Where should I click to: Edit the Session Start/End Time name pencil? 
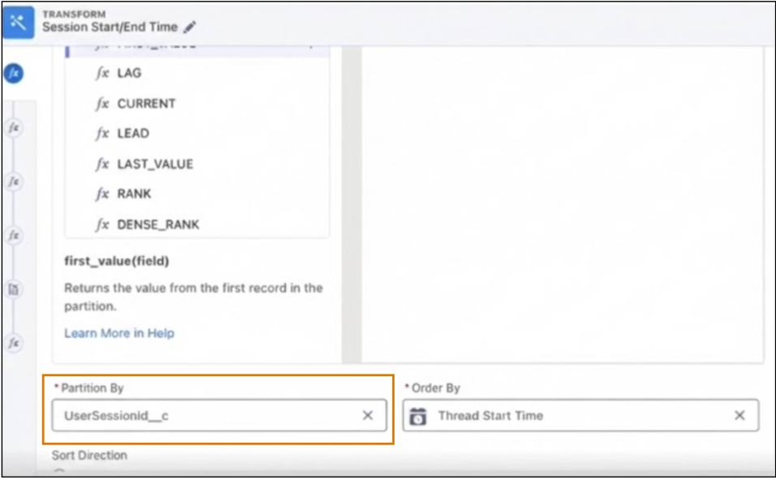tap(190, 28)
